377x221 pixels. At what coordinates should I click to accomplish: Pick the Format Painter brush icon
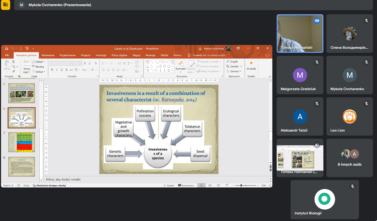coord(13,71)
